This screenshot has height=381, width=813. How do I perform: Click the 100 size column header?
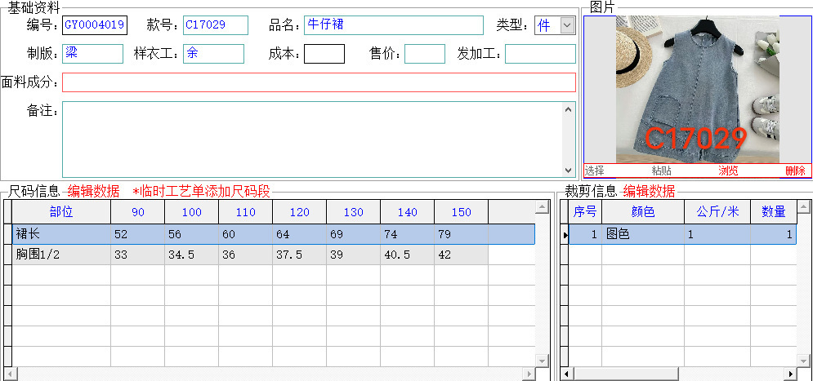pos(192,212)
